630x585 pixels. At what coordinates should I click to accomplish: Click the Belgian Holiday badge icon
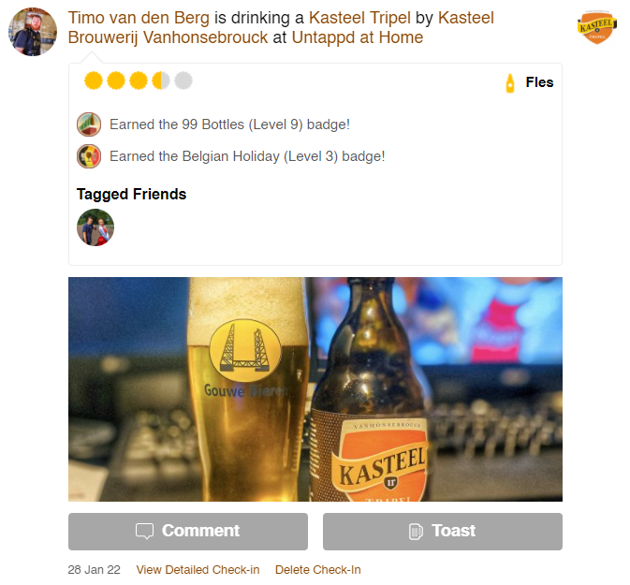pos(89,156)
